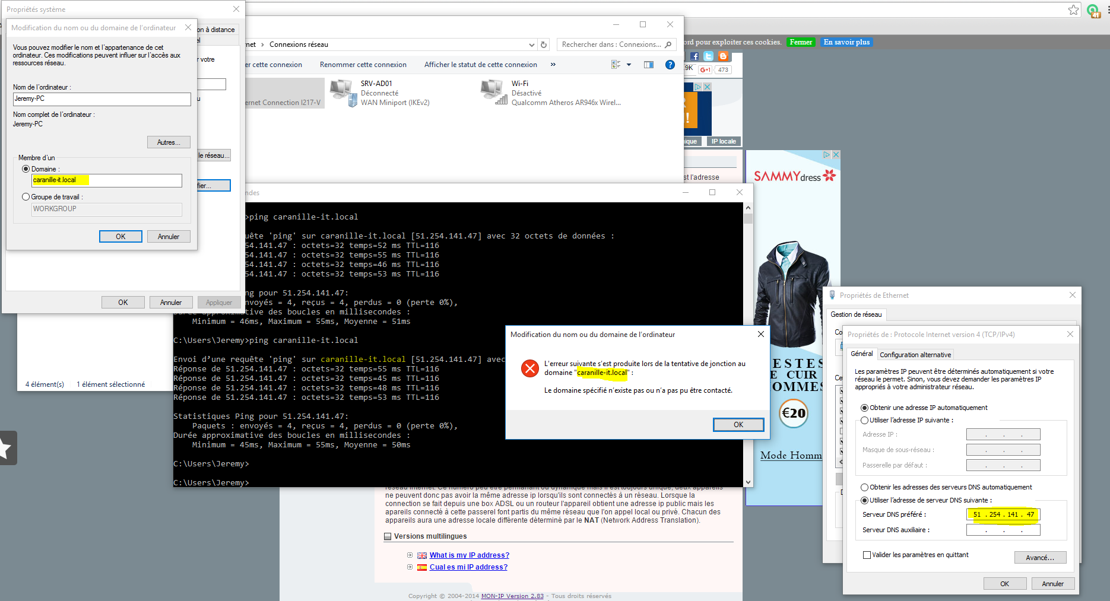Screen dimensions: 1110x601
Task: Click OK in the error dialog
Action: [x=738, y=424]
